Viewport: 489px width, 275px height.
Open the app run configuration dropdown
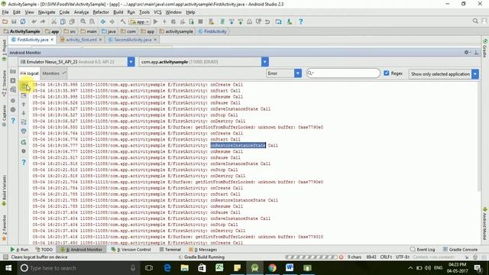tap(140, 22)
